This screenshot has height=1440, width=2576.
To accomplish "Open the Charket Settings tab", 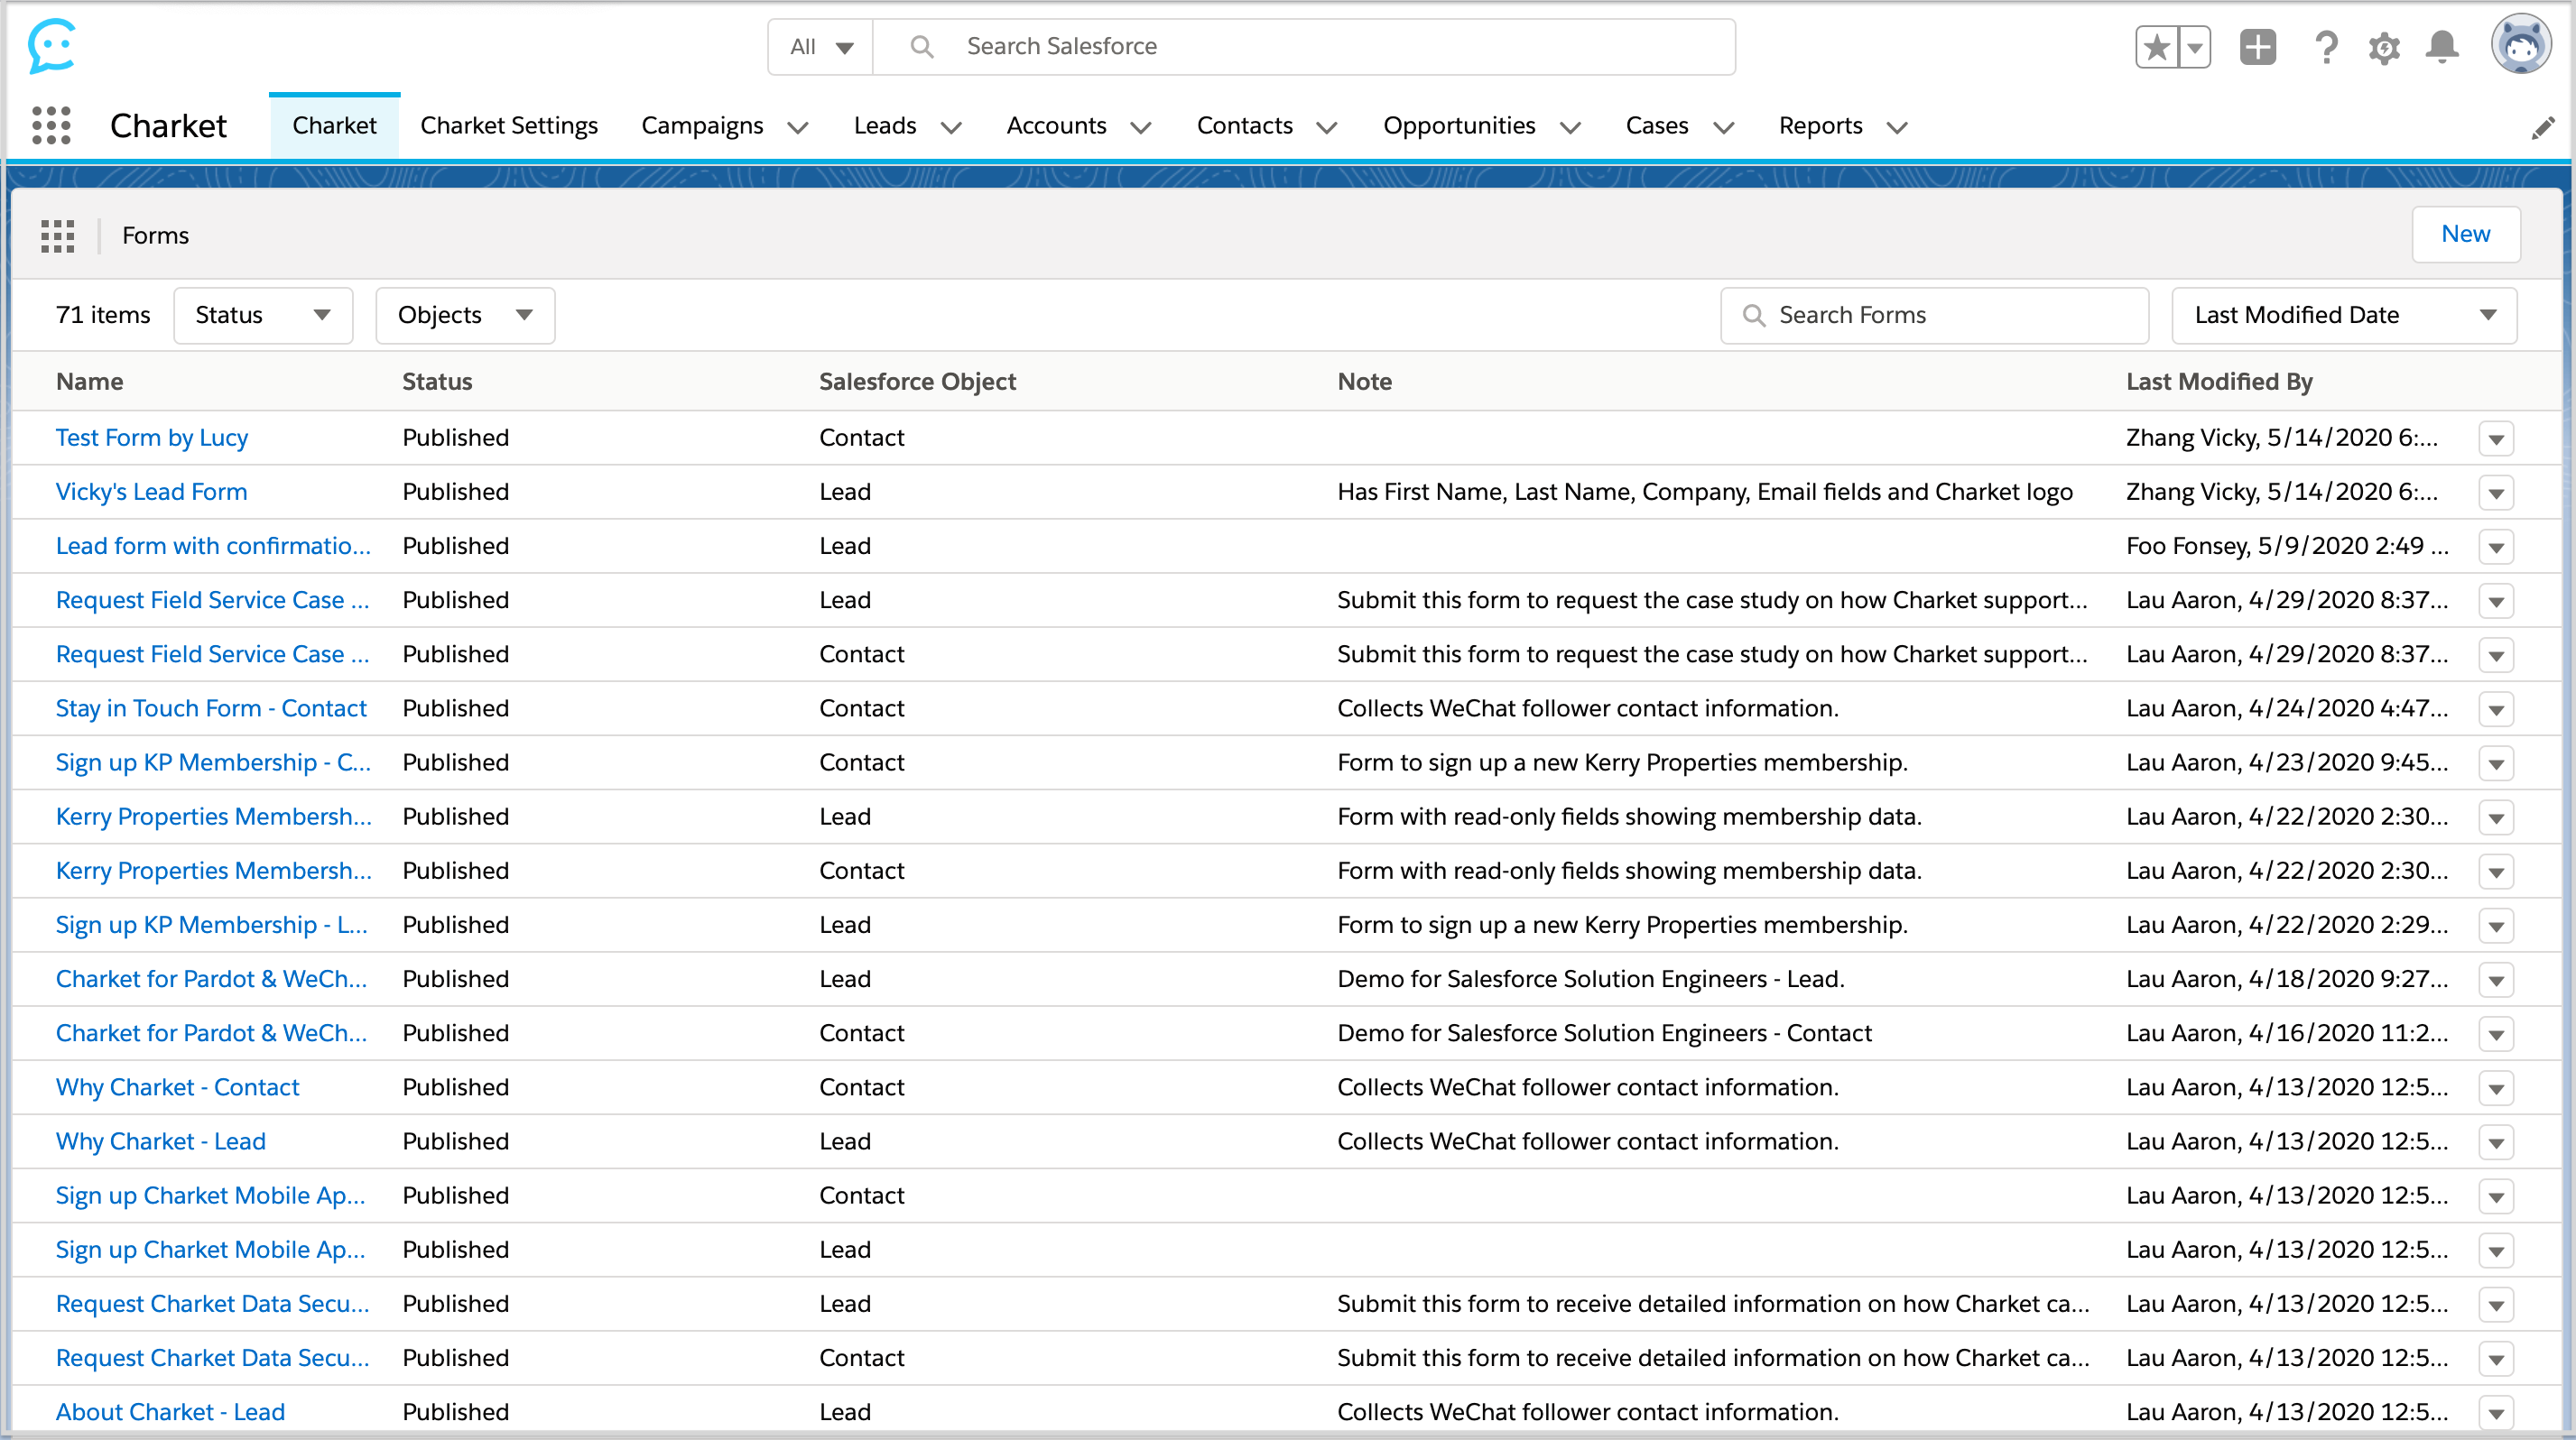I will click(x=509, y=126).
